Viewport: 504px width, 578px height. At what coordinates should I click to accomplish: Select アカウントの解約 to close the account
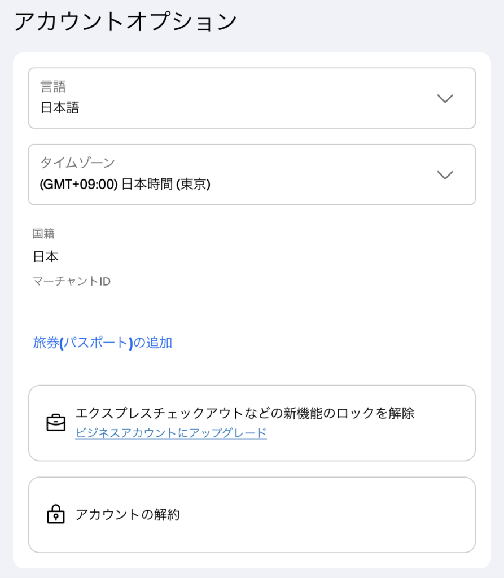(x=128, y=515)
